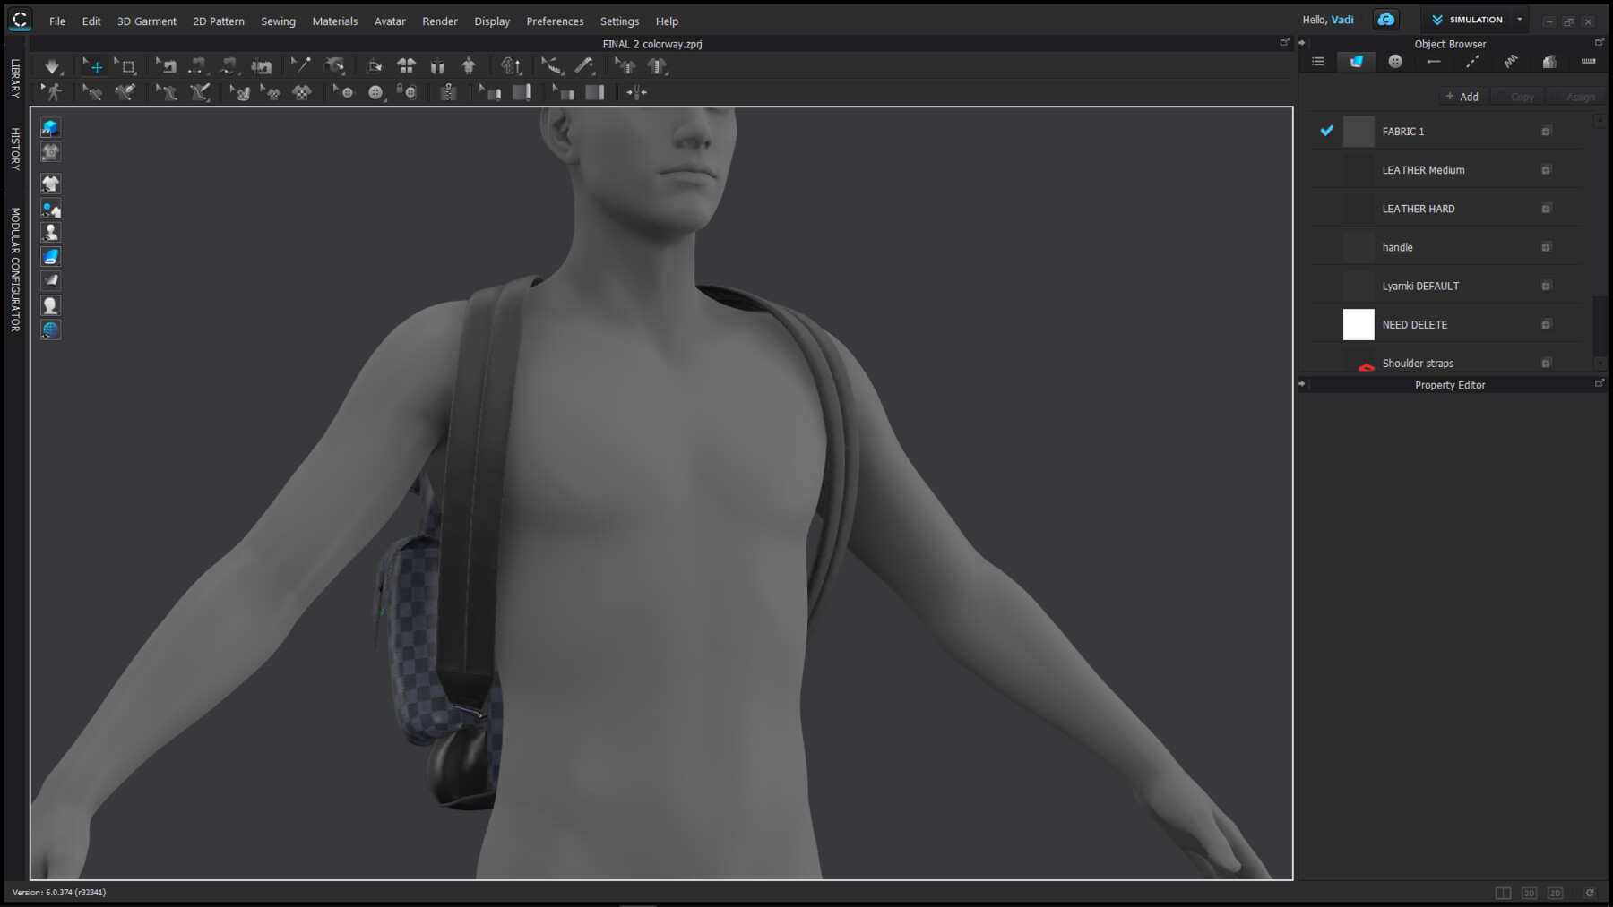Image resolution: width=1613 pixels, height=907 pixels.
Task: Toggle the environment globe display
Action: click(51, 329)
